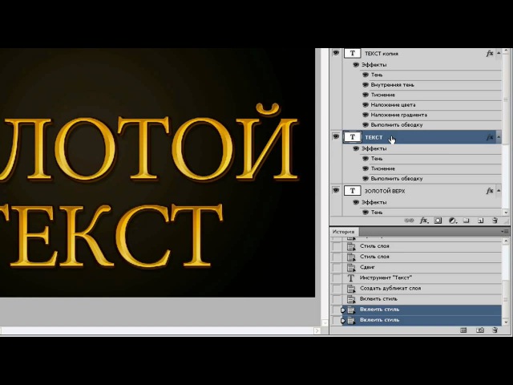Select the История panel tab
The image size is (513, 385).
point(344,232)
